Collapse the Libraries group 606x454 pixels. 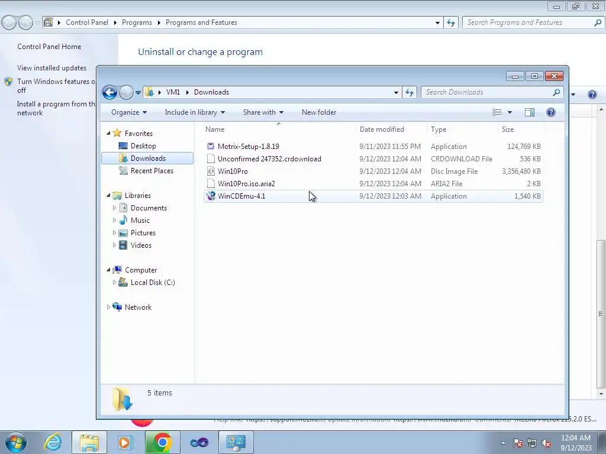tap(108, 195)
